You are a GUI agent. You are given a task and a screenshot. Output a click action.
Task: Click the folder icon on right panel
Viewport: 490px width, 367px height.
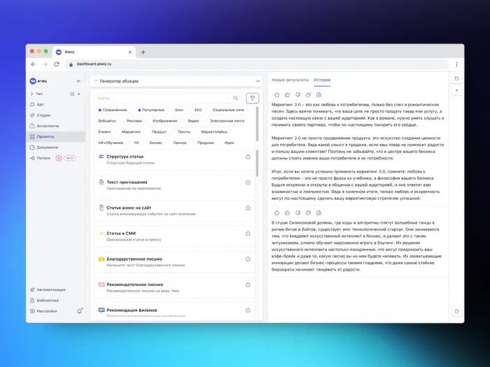point(456,78)
